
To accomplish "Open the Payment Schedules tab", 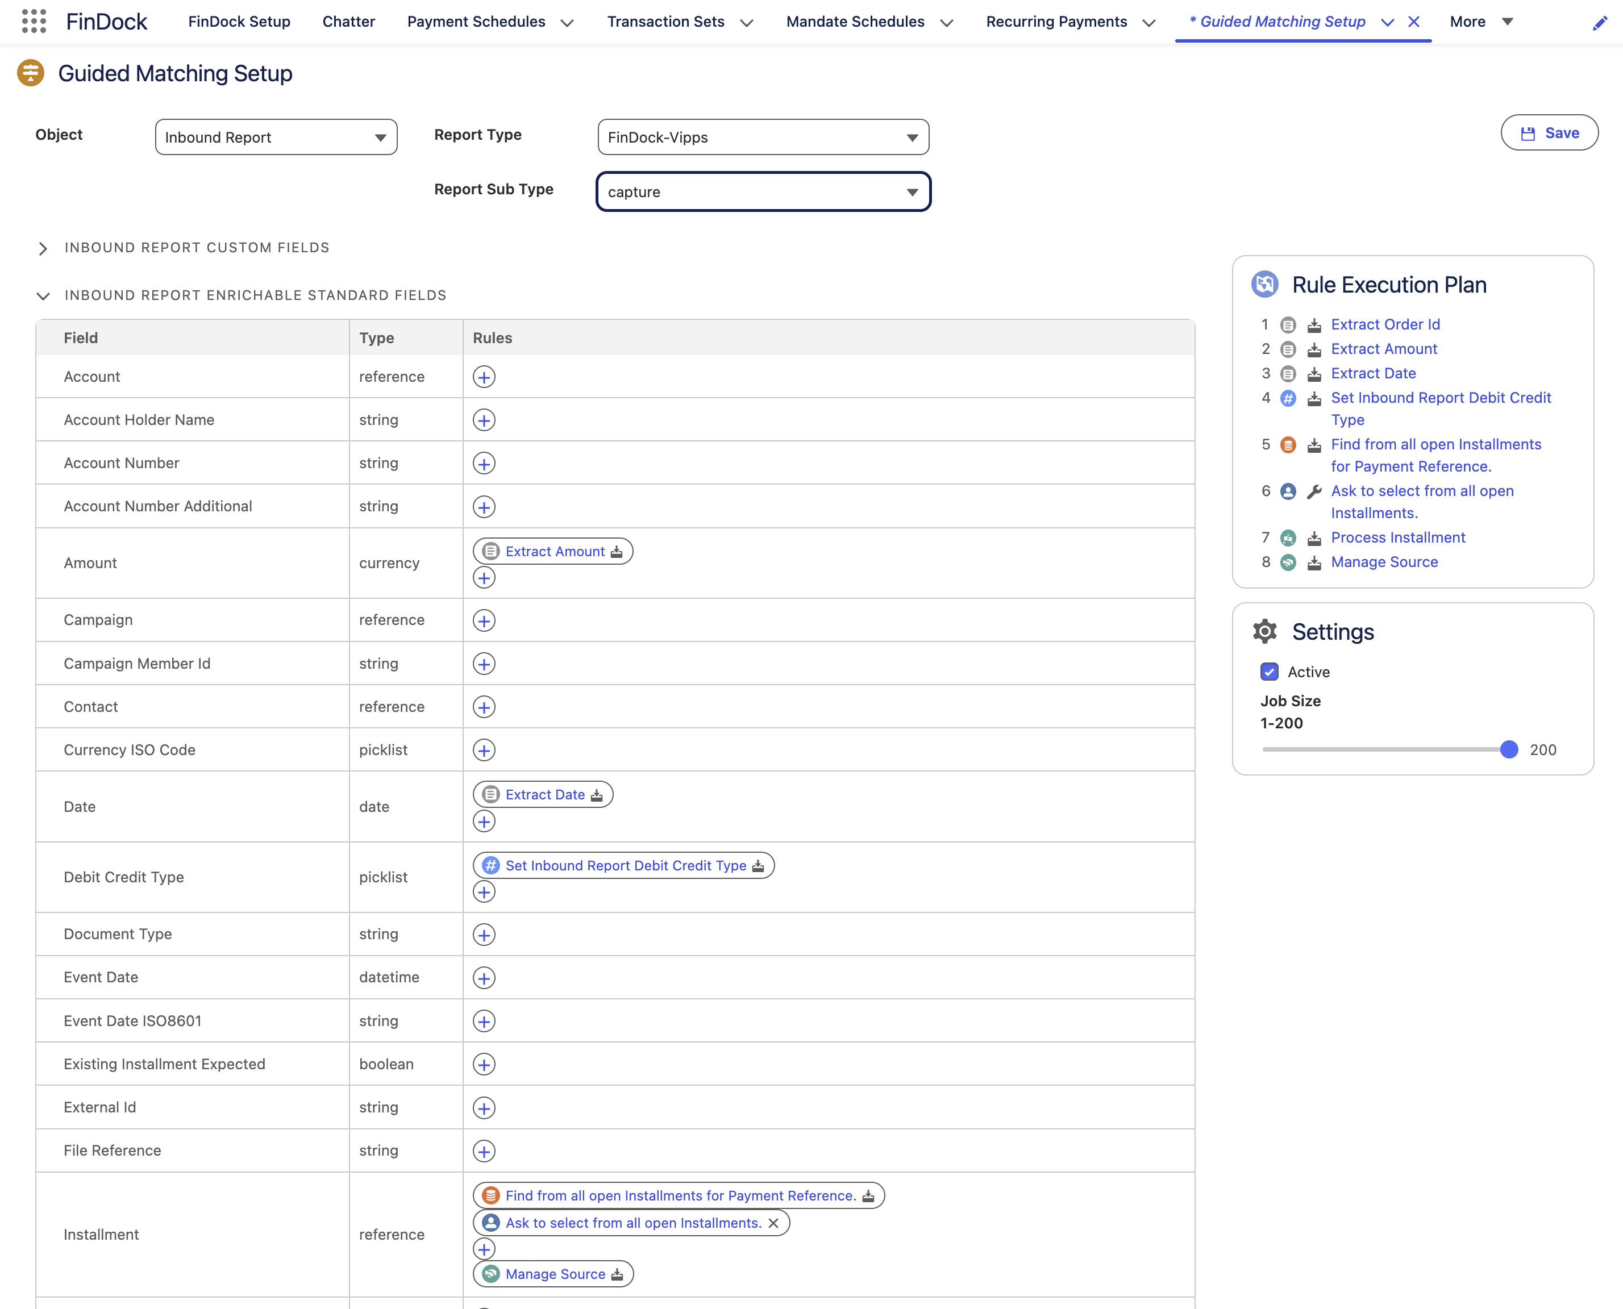I will click(476, 22).
